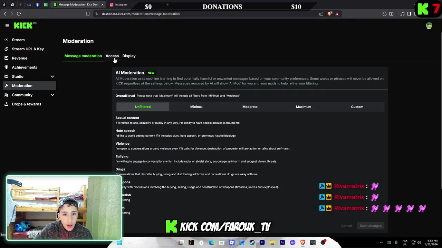Switch to the pinned Facebook tab
The image size is (442, 248).
pos(37,4)
